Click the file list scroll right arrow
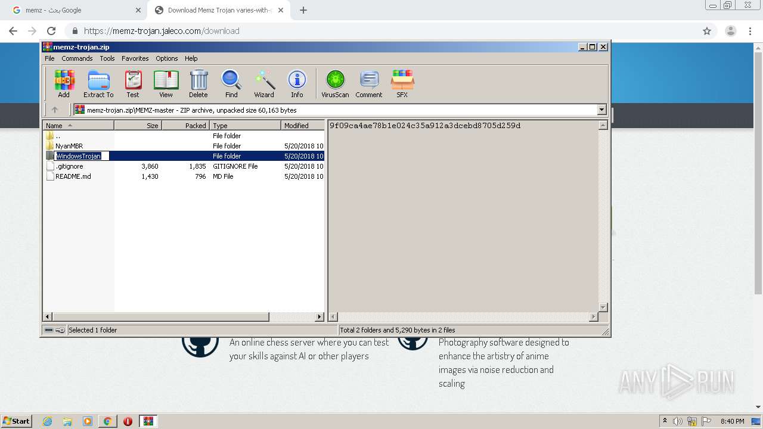763x429 pixels. click(320, 317)
